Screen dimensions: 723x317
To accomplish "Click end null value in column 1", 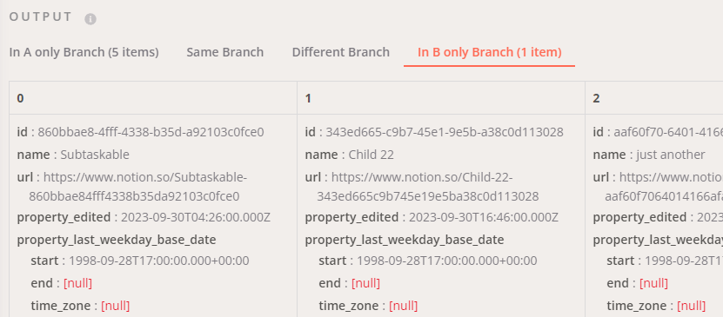I will click(x=365, y=283).
